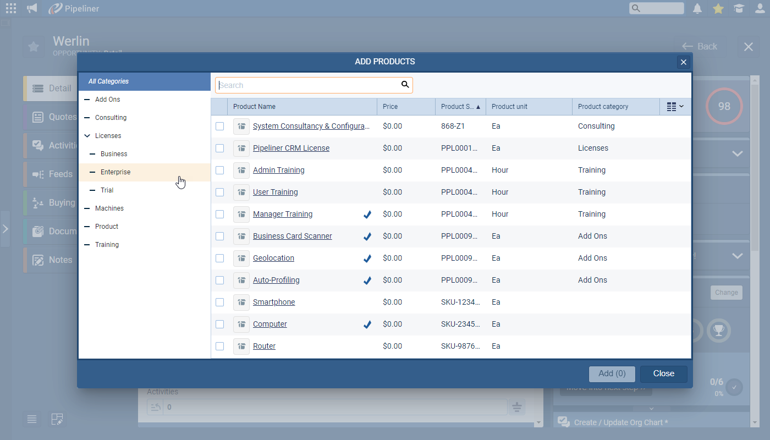The image size is (770, 440).
Task: Open the Geolocation product link
Action: click(x=273, y=258)
